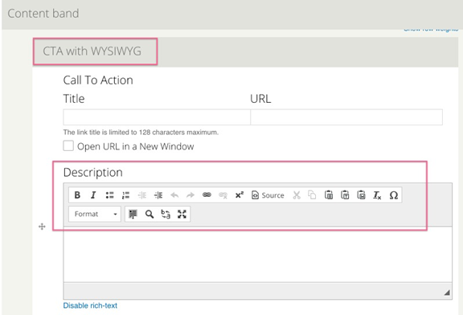Click the Show row weights link

[431, 29]
